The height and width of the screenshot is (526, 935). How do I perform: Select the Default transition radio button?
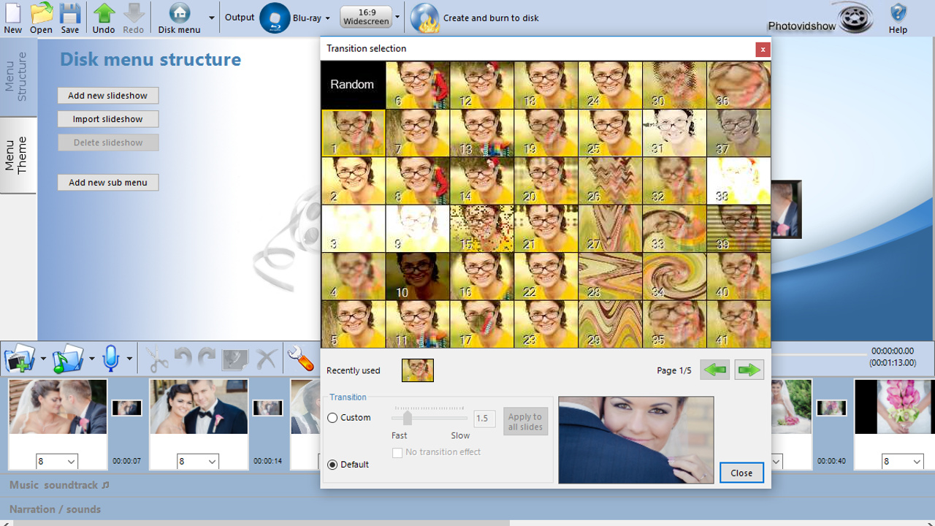tap(332, 465)
